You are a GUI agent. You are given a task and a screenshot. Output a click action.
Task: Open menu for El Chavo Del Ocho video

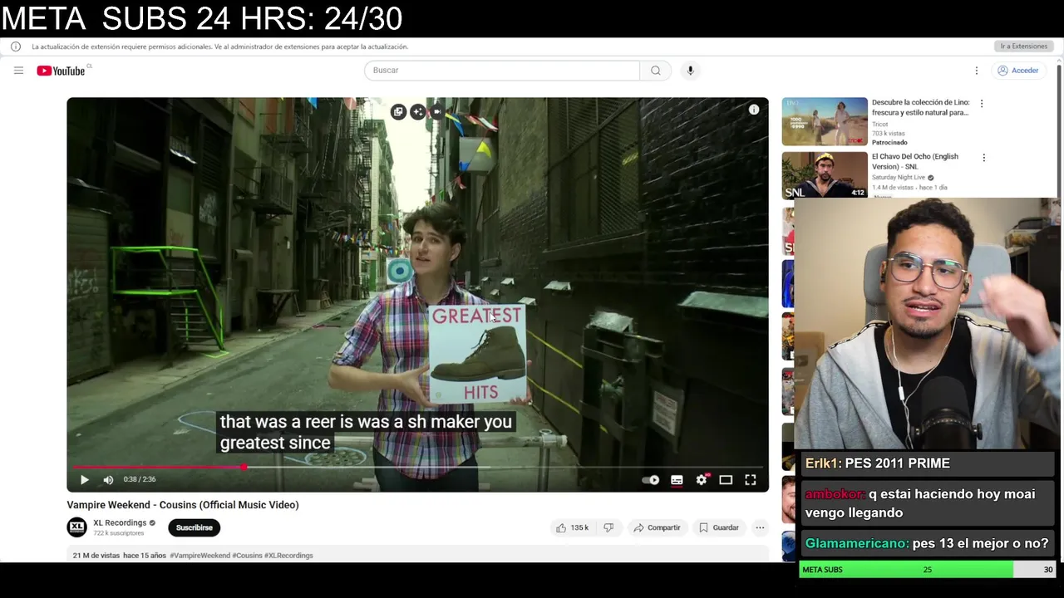coord(984,158)
